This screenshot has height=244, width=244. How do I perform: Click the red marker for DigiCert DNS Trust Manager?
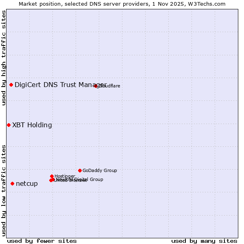tap(11, 85)
